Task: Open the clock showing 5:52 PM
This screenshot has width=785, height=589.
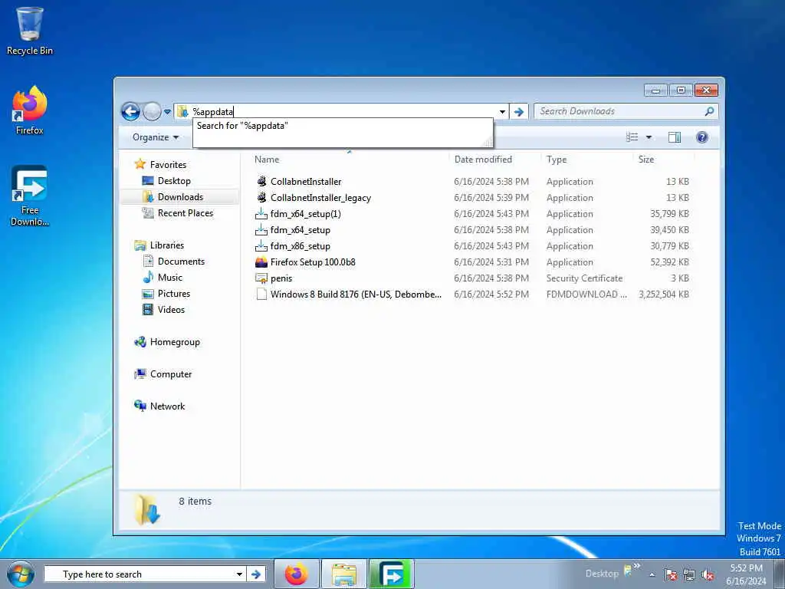Action: pyautogui.click(x=746, y=574)
